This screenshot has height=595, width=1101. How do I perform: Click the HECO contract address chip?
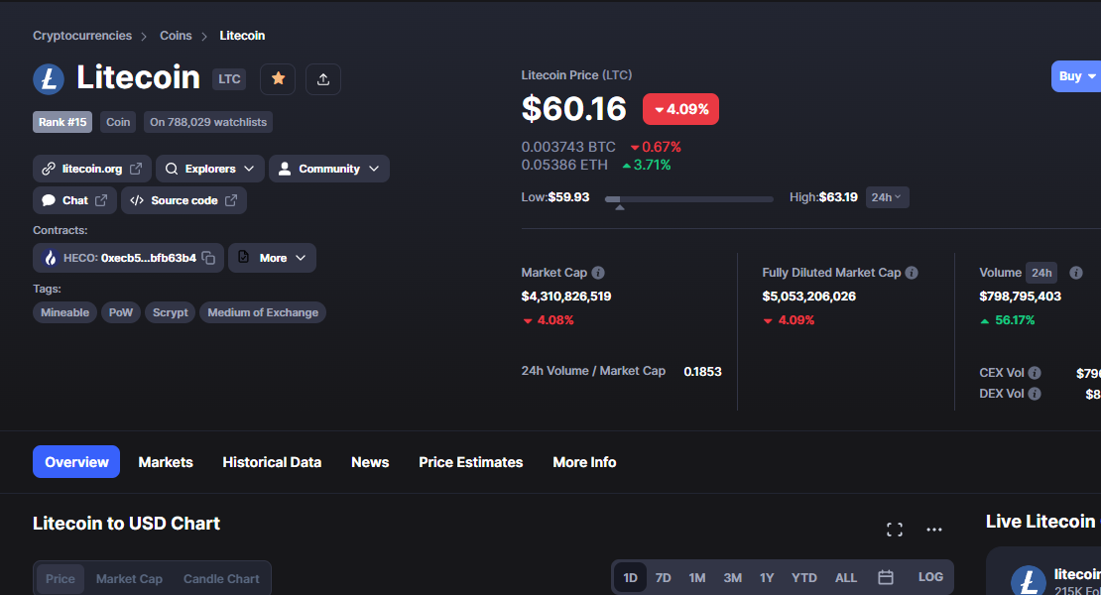129,258
